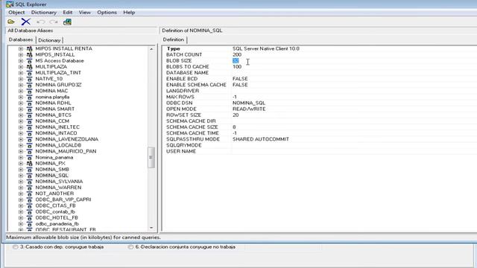
Task: Click the Undo arrow toolbar icon
Action: pos(40,22)
